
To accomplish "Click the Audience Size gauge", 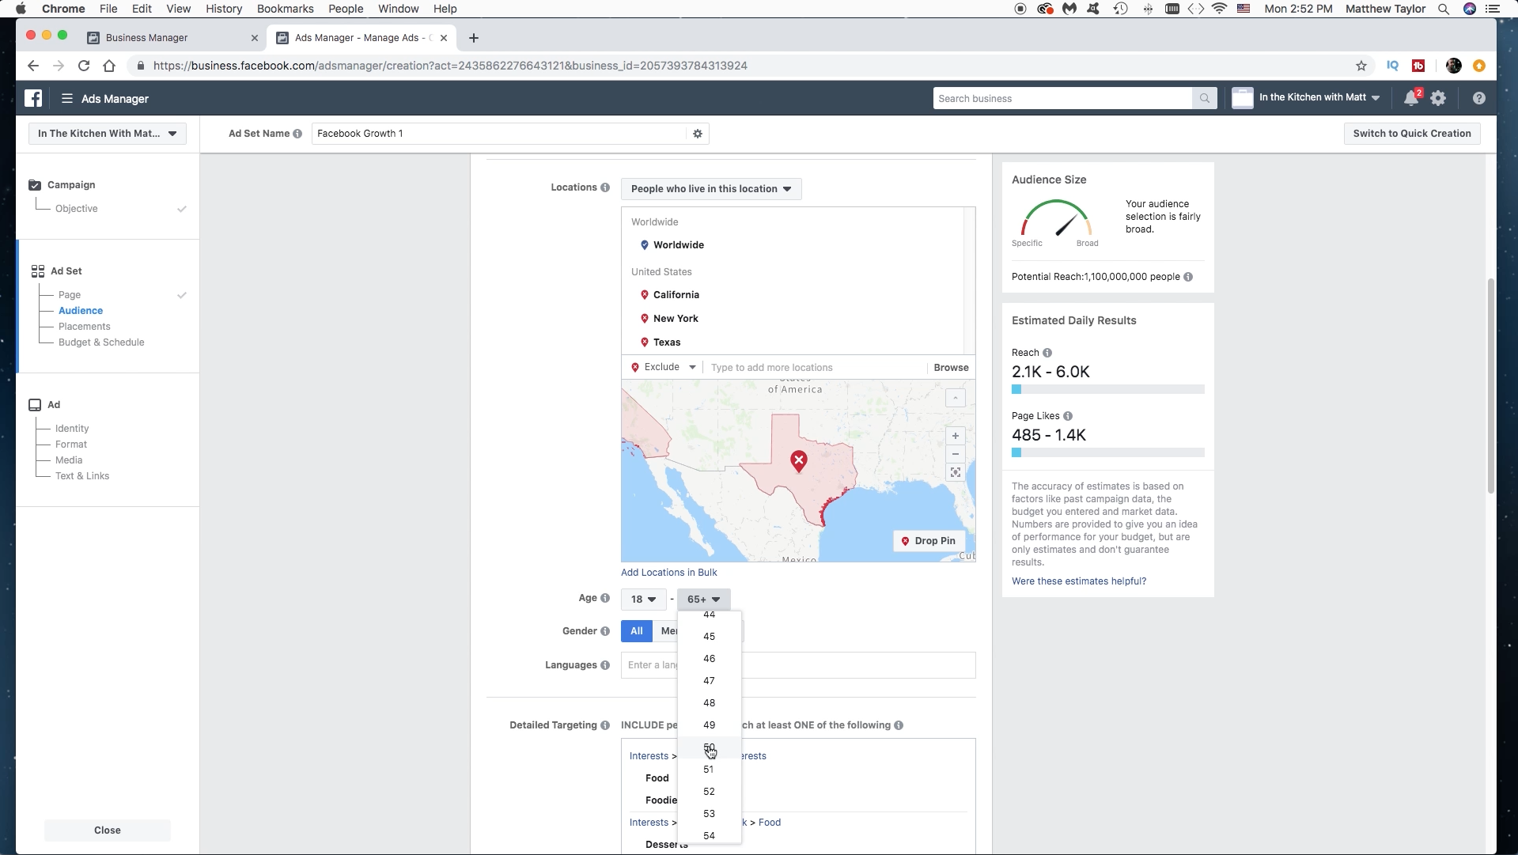I will (x=1056, y=219).
